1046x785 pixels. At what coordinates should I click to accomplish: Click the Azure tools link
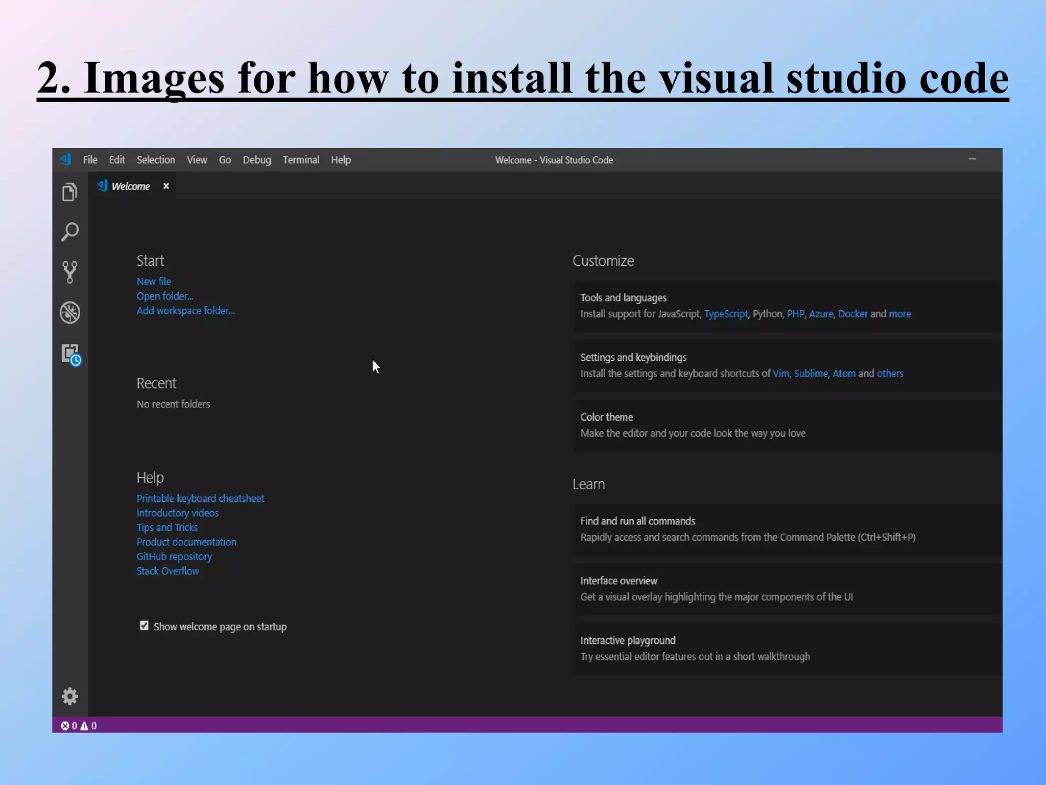click(821, 314)
